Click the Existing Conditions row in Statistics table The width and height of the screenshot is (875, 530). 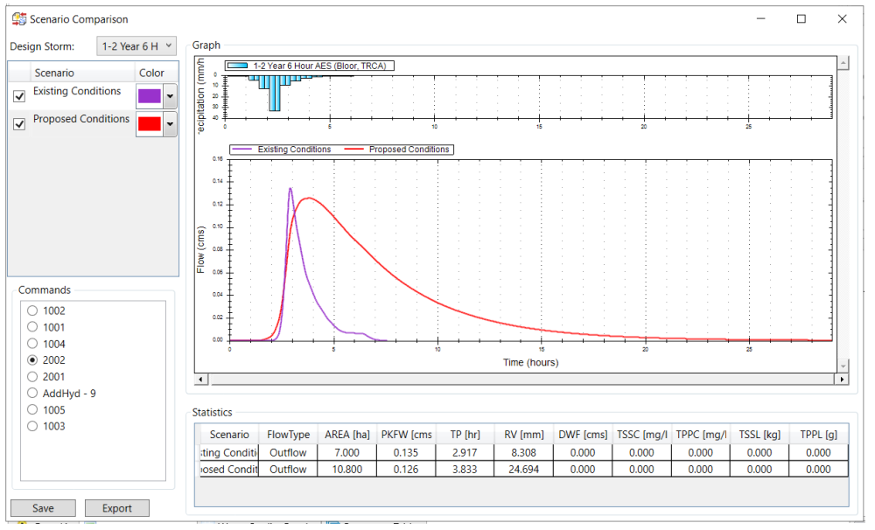pyautogui.click(x=523, y=452)
